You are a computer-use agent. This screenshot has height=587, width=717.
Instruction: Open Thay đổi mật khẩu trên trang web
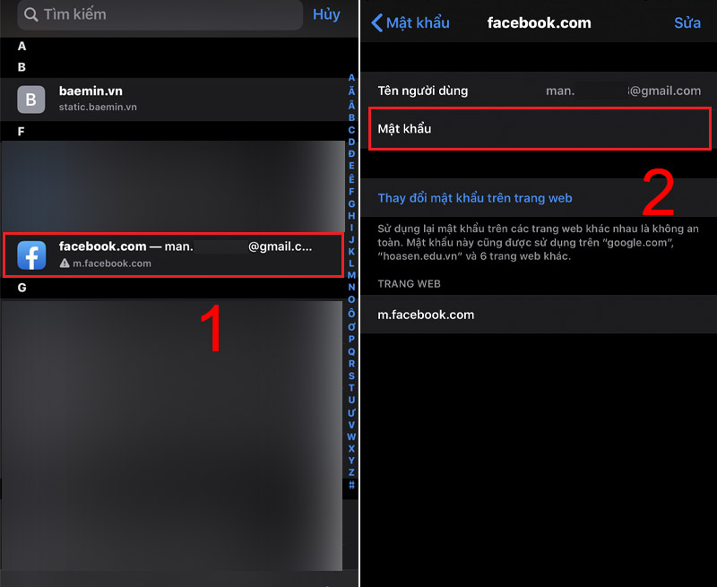(x=475, y=198)
